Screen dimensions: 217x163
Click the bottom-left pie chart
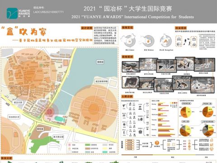[185, 131]
